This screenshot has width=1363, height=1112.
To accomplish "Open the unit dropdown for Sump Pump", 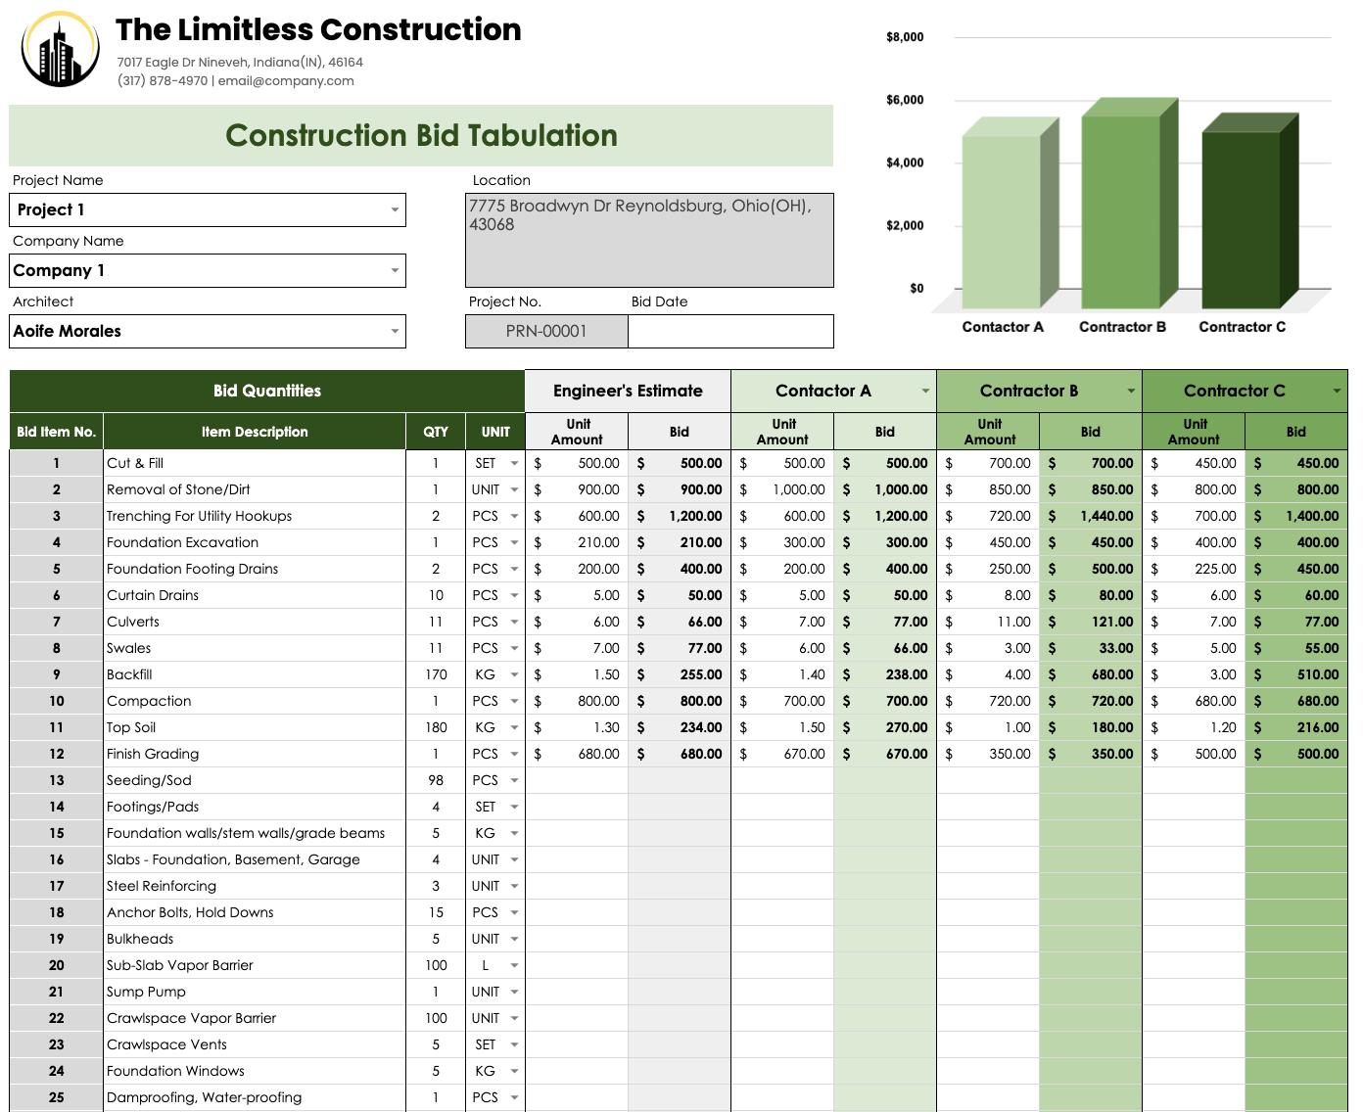I will [x=514, y=993].
